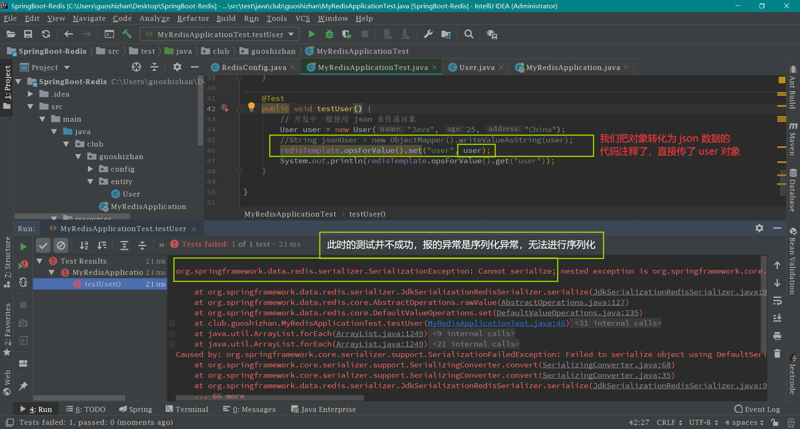800x429 pixels.
Task: Click Rerun Failed Tests icon
Action: [23, 264]
